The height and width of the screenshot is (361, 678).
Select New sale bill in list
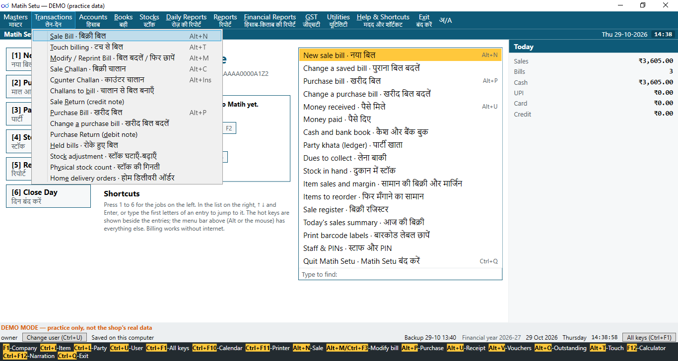pyautogui.click(x=401, y=55)
